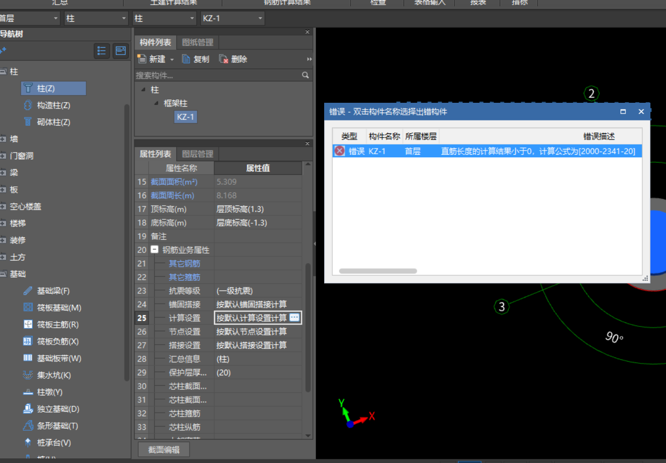Viewport: 666px width, 463px height.
Task: Open the 新建 dropdown arrow
Action: 172,60
